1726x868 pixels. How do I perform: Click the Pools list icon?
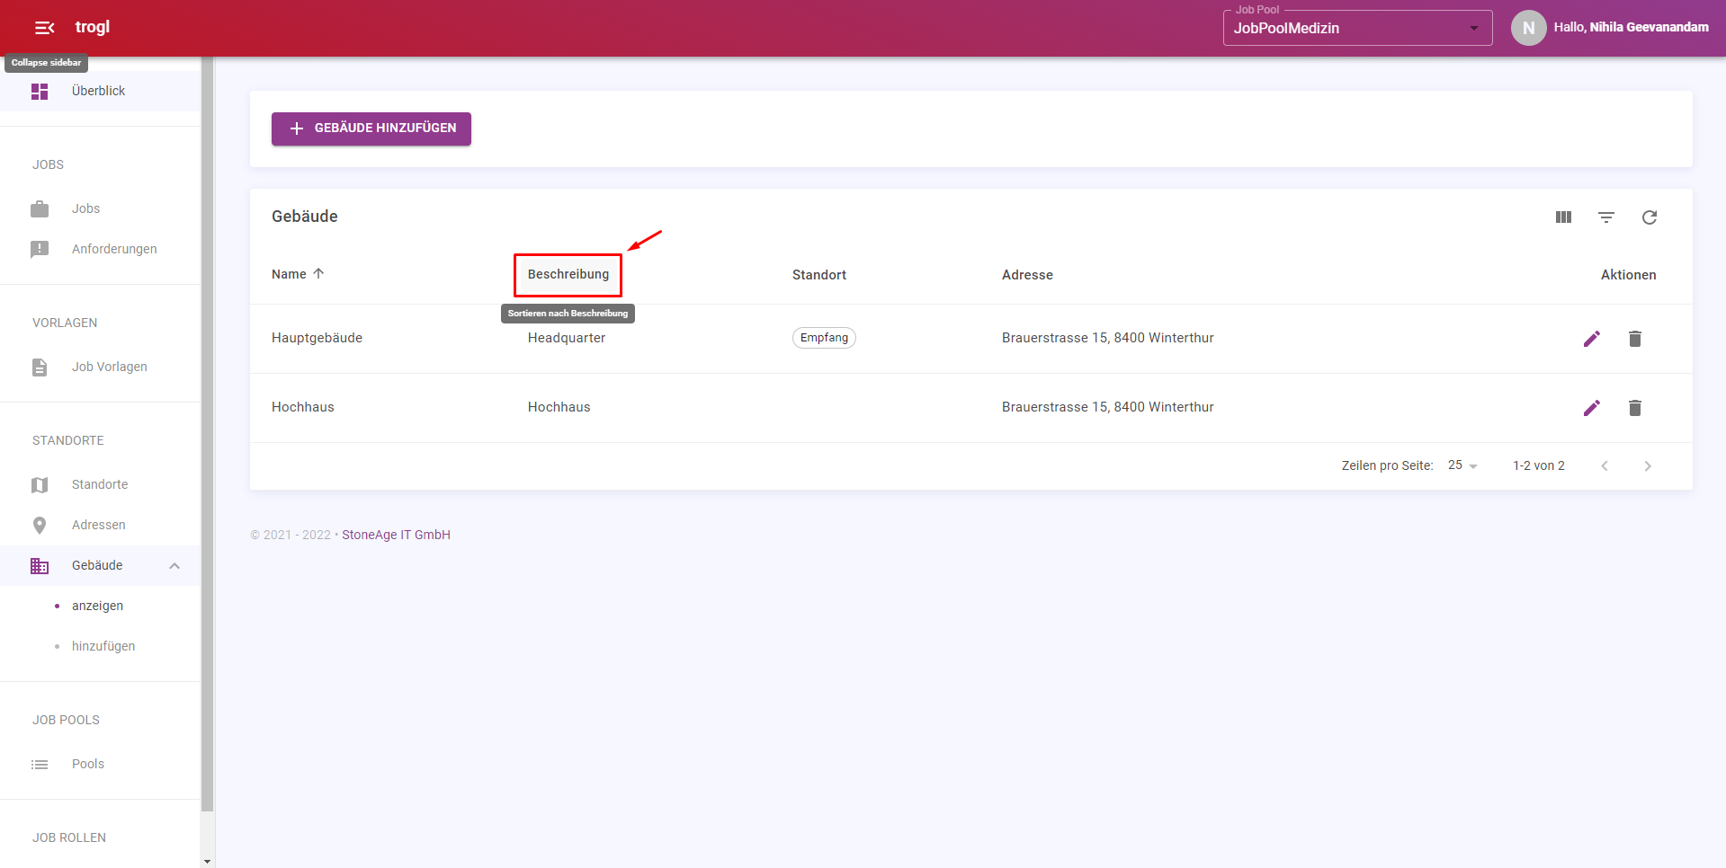(x=40, y=765)
